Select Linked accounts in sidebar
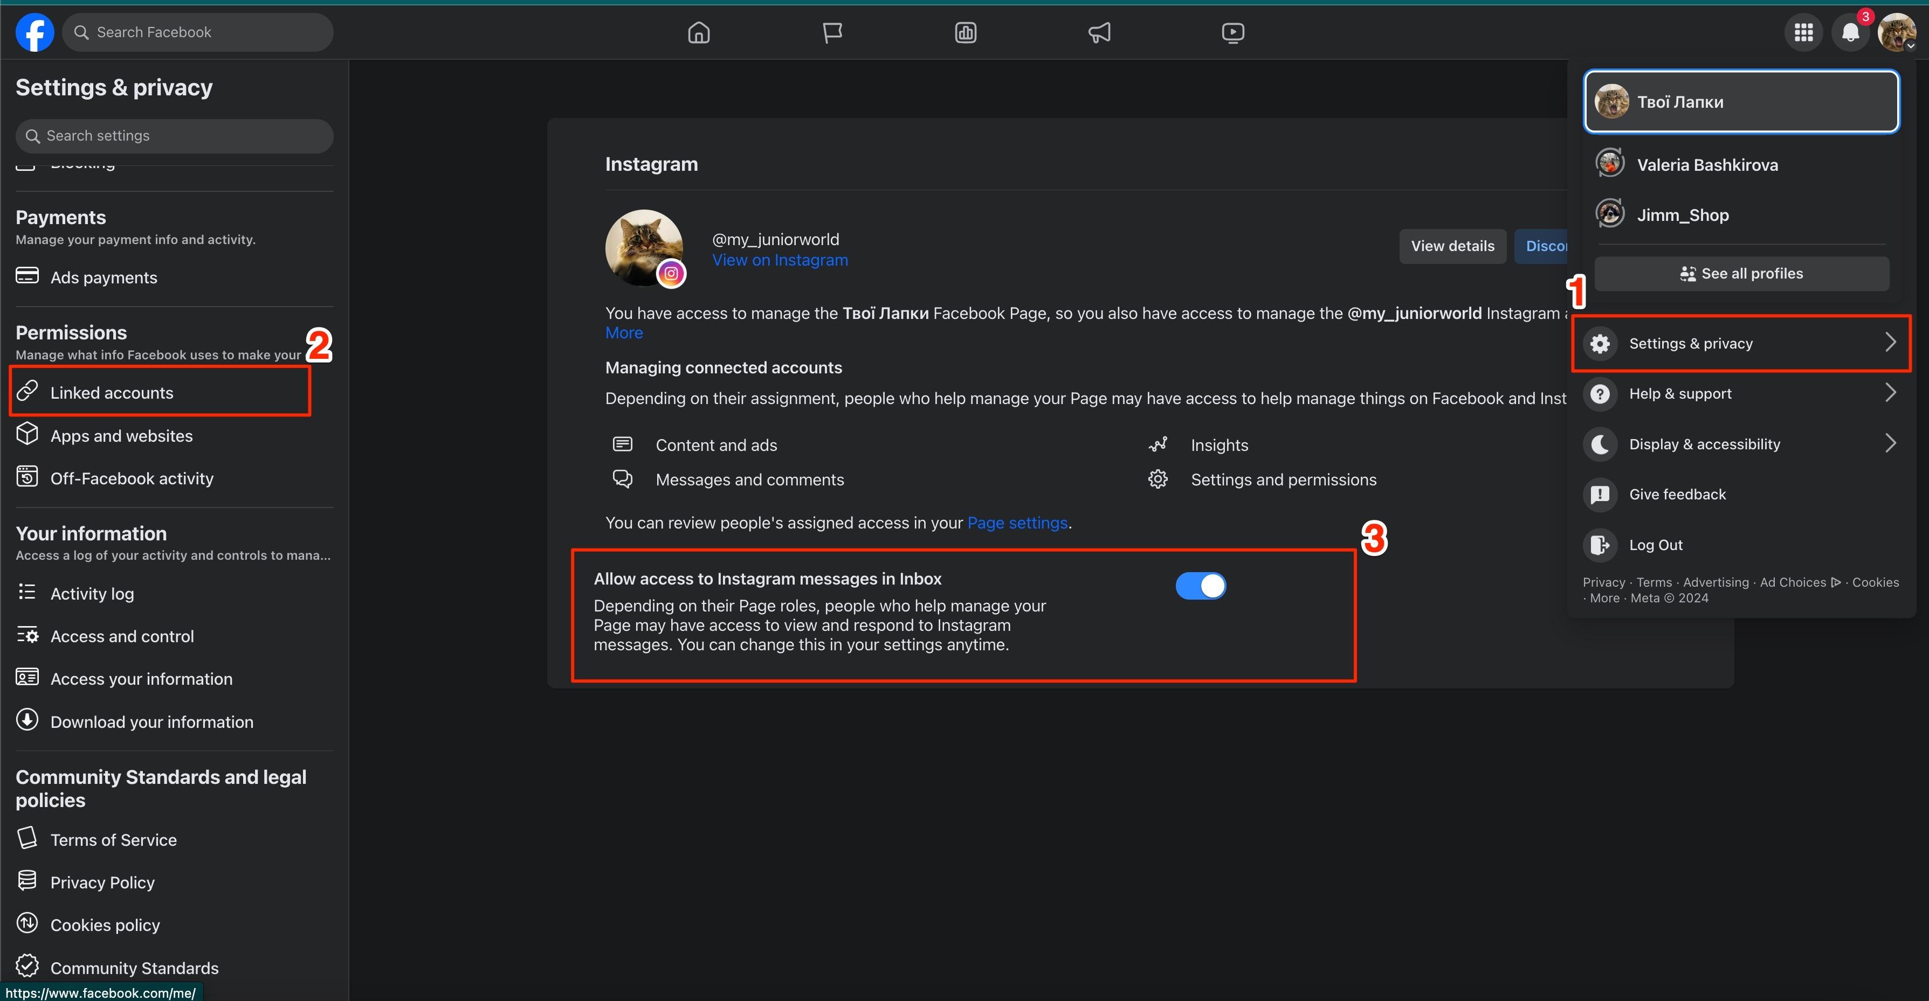The height and width of the screenshot is (1001, 1929). pos(112,393)
